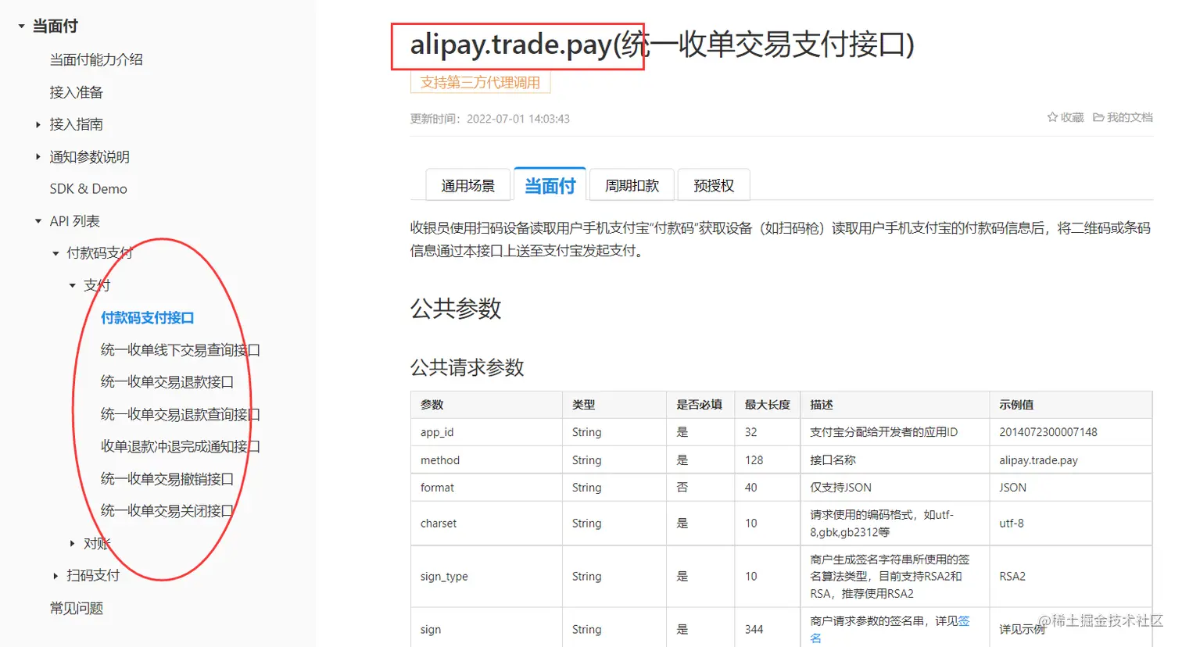This screenshot has height=647, width=1182.
Task: Open 收单退款冲退完成通知接口
Action: [x=181, y=446]
